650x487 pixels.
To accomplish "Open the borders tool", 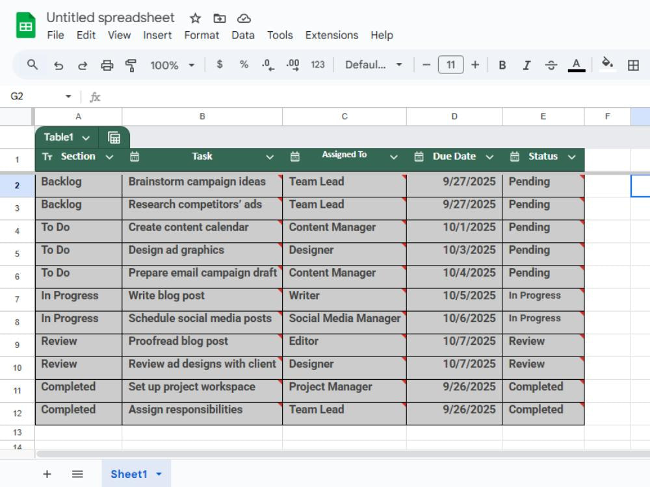I will 633,65.
